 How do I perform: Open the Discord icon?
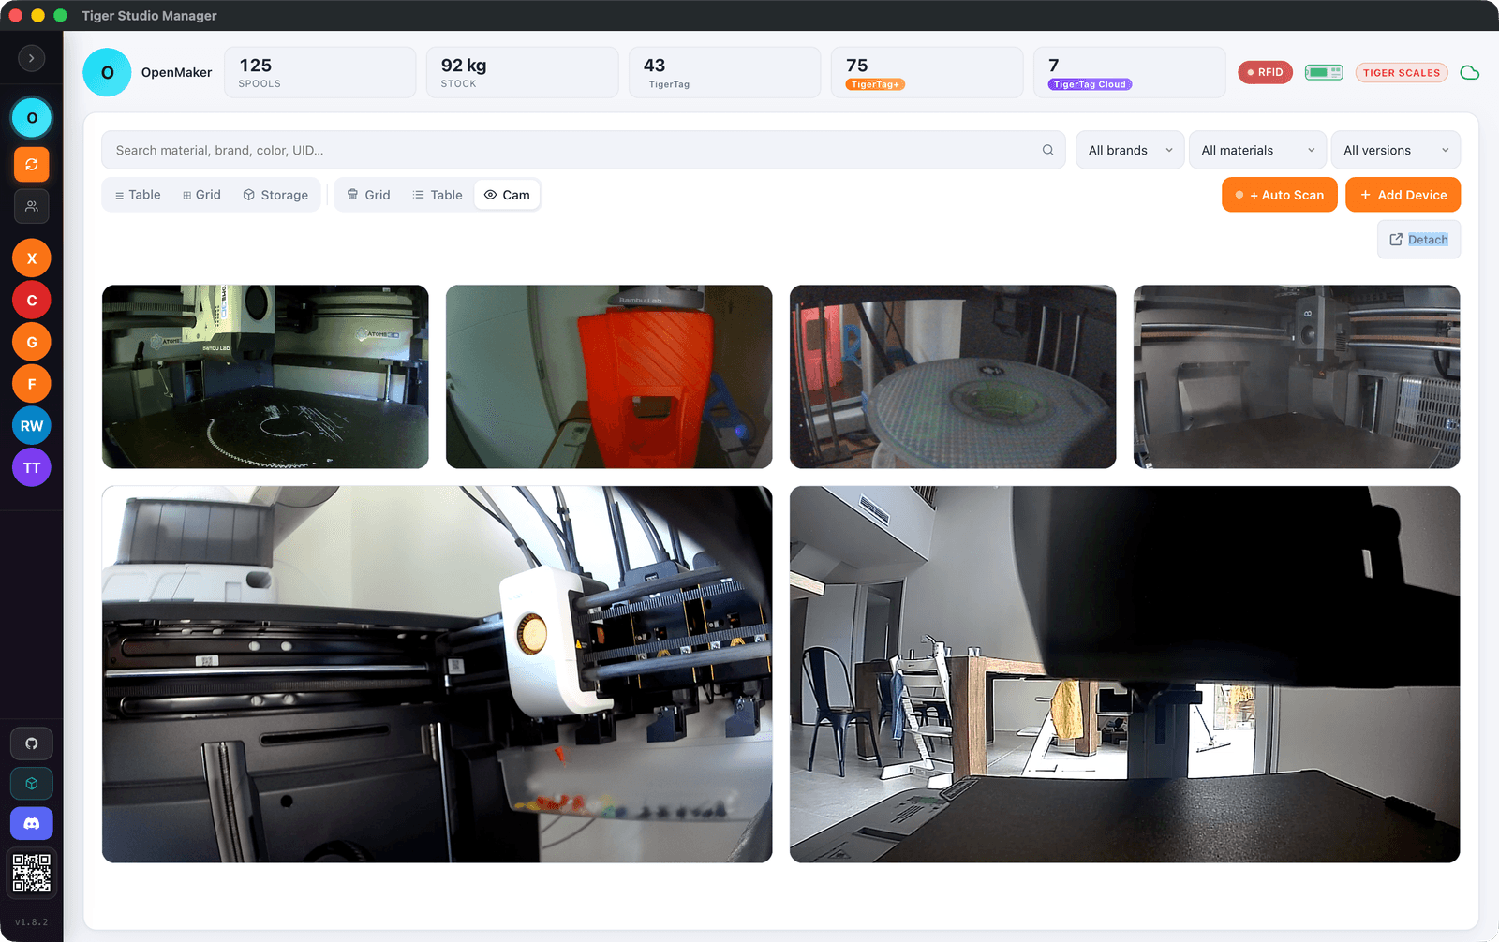(32, 824)
